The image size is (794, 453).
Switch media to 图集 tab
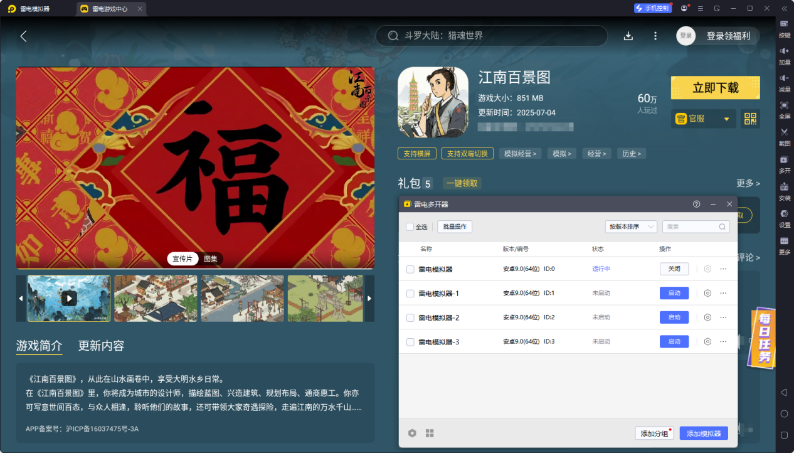coord(211,258)
